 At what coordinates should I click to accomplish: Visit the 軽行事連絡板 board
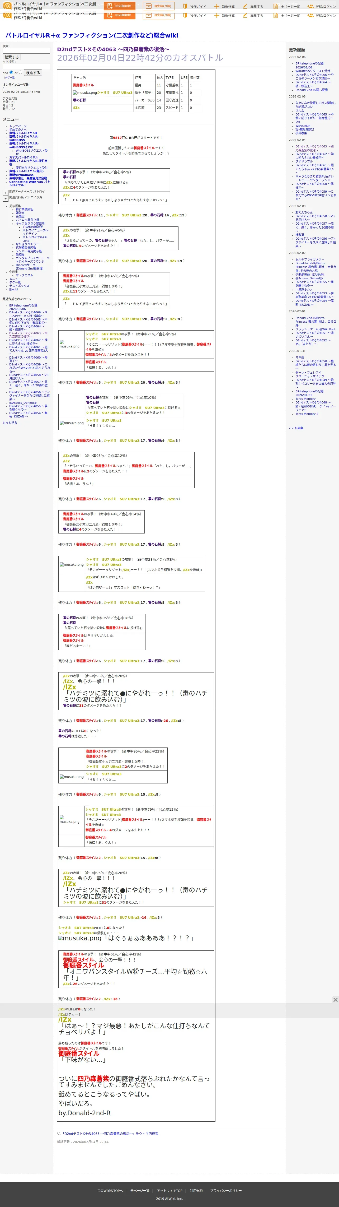click(24, 210)
